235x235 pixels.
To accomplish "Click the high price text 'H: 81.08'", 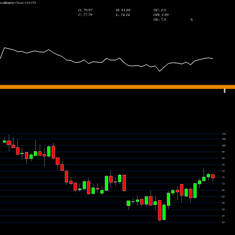I will (123, 10).
